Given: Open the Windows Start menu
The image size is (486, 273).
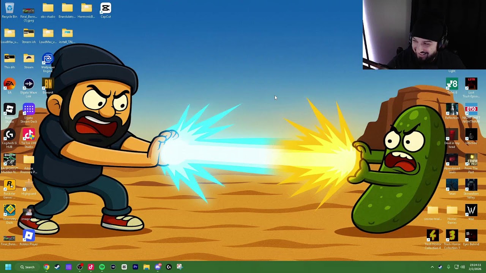Looking at the screenshot, I should tap(8, 267).
